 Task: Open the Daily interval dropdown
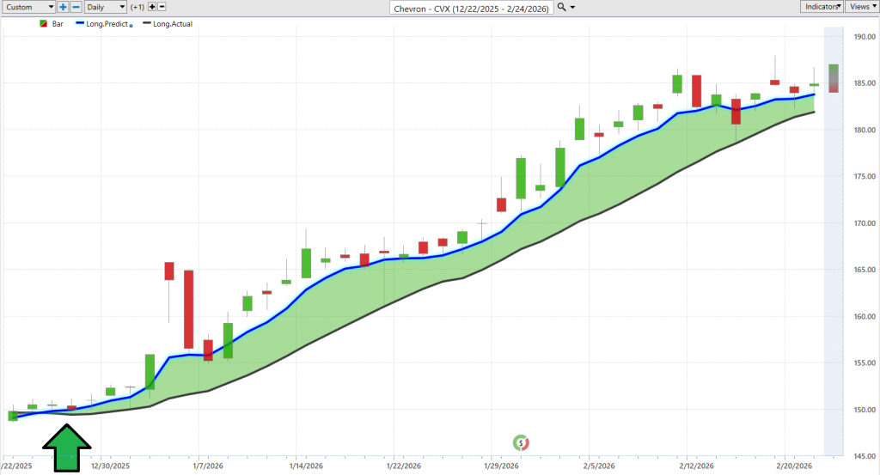pyautogui.click(x=106, y=7)
